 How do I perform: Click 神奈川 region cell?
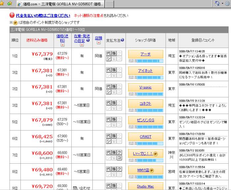(x=172, y=155)
